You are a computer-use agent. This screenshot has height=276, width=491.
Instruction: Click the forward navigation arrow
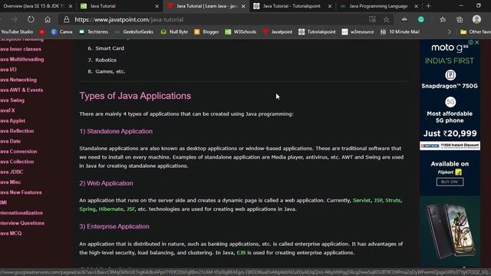pos(14,19)
